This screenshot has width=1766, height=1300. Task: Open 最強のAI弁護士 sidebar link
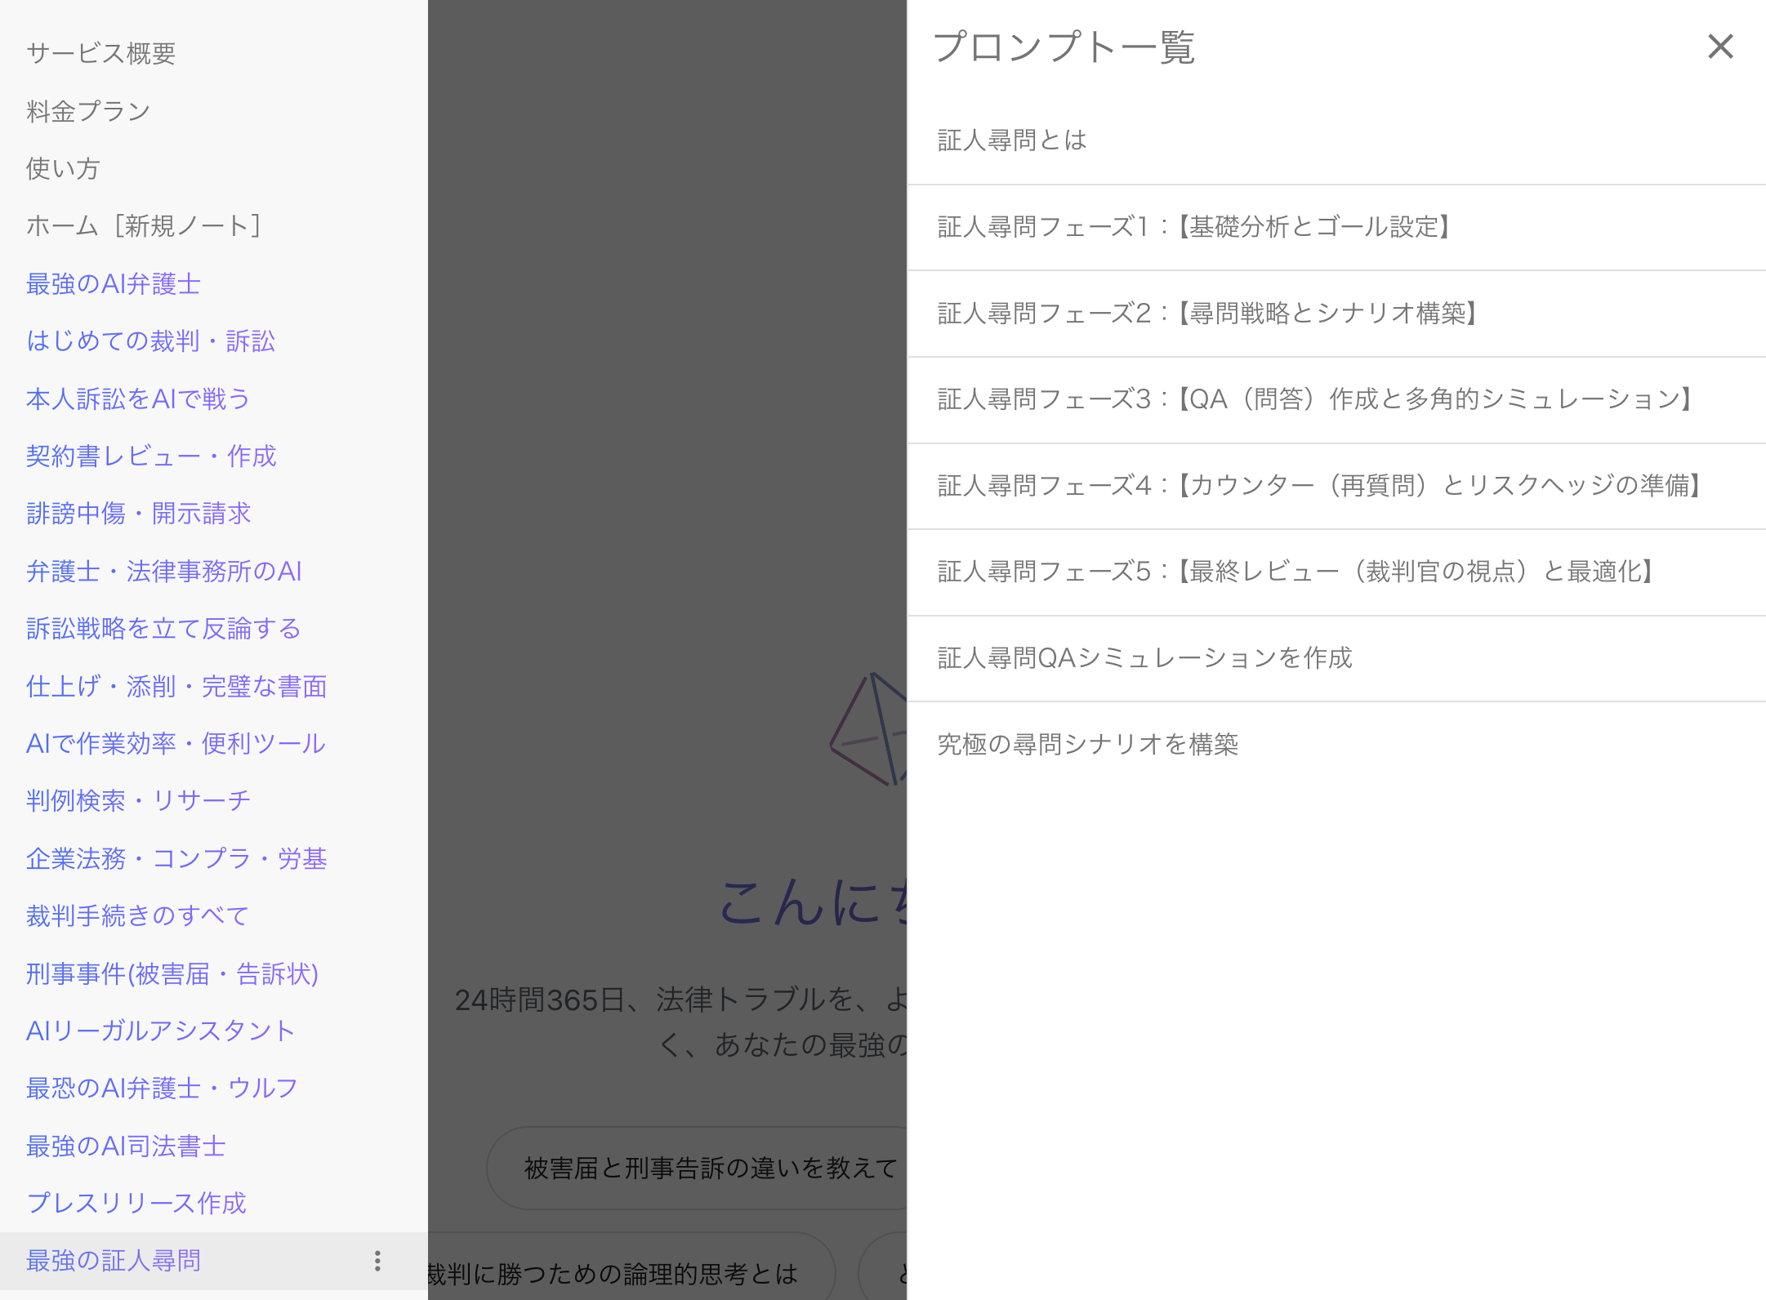(x=113, y=284)
